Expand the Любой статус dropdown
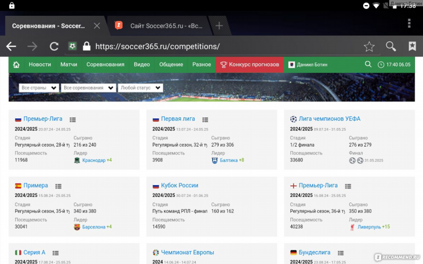 point(140,88)
